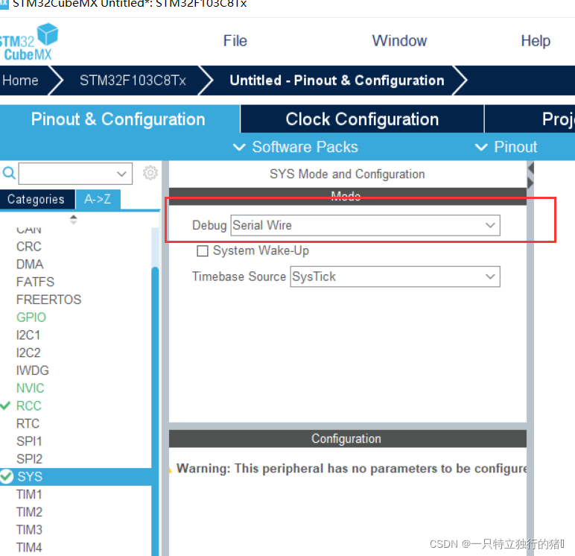Enable the System Wake-Up checkbox

203,251
